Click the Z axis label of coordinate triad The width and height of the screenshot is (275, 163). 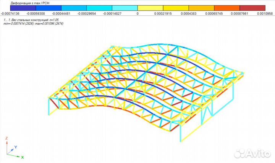pos(6,138)
